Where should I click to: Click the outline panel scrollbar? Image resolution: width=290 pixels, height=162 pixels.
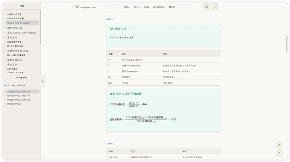click(x=40, y=27)
